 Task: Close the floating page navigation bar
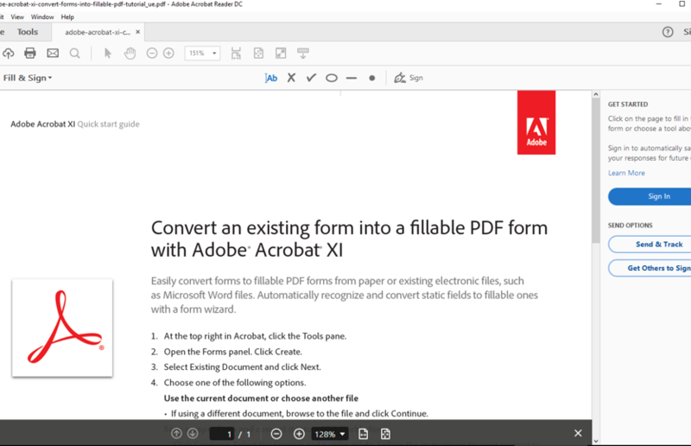578,434
